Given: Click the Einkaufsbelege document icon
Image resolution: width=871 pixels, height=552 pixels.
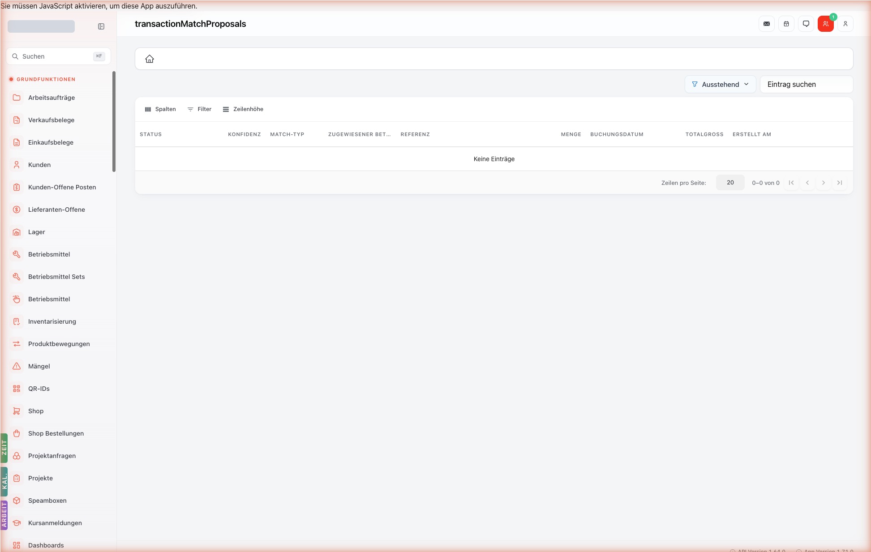Looking at the screenshot, I should pos(17,142).
